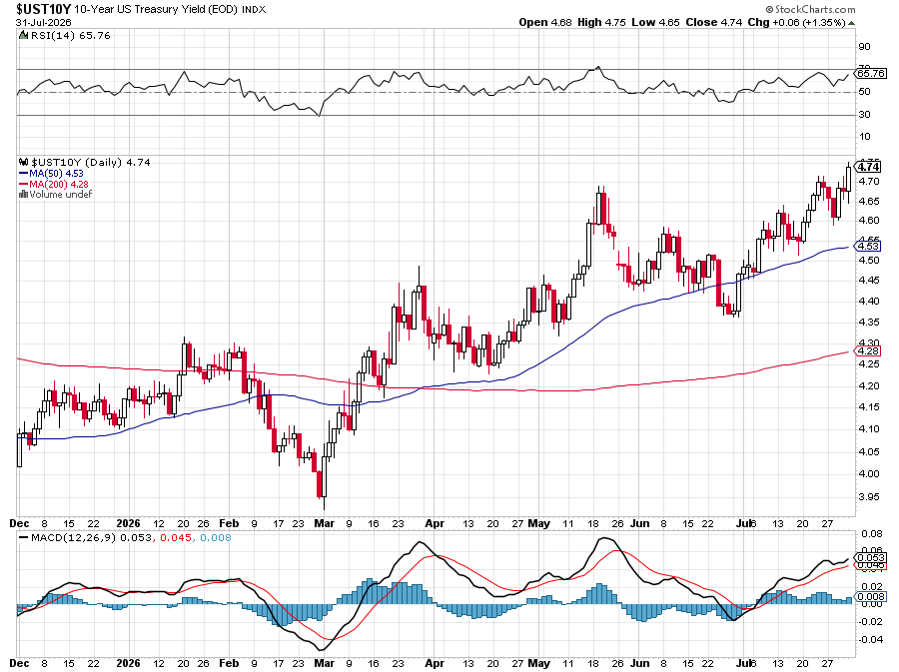The height and width of the screenshot is (672, 899).
Task: Click the black MACD line swatch in legend
Action: click(24, 538)
